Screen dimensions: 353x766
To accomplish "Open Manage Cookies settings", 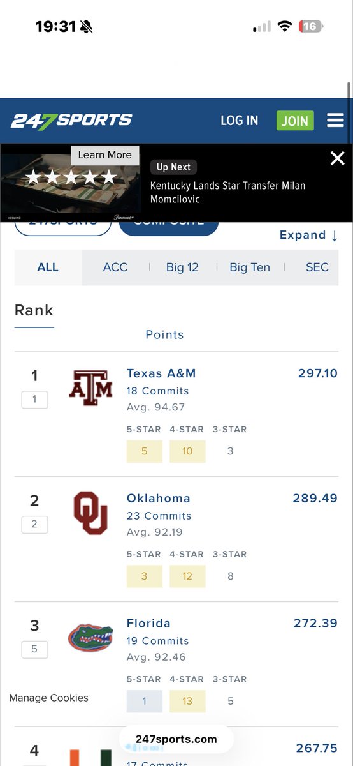I will tap(49, 698).
